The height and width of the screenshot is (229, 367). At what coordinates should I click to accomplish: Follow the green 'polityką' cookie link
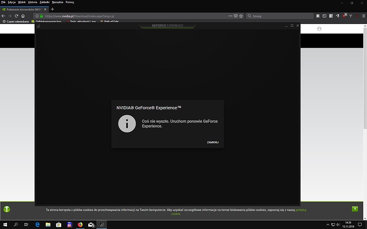click(x=301, y=210)
